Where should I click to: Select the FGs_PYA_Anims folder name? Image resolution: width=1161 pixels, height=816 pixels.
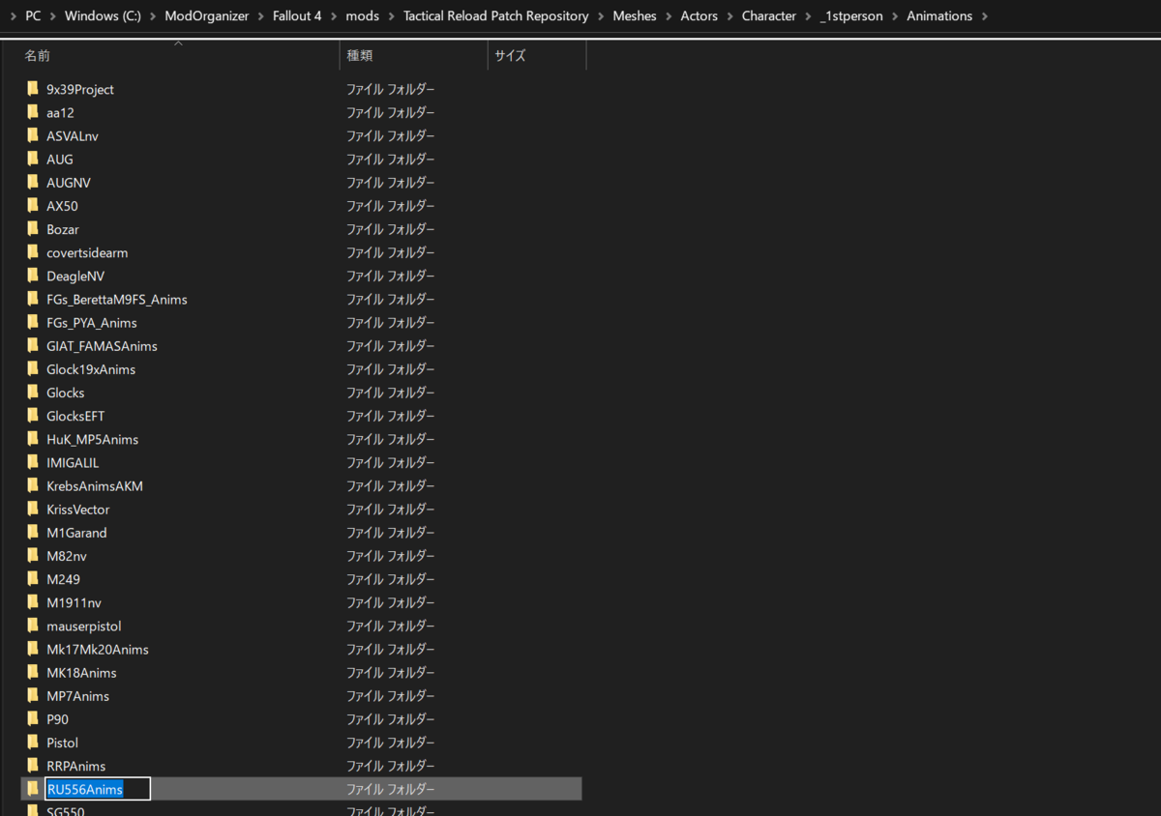tap(92, 323)
